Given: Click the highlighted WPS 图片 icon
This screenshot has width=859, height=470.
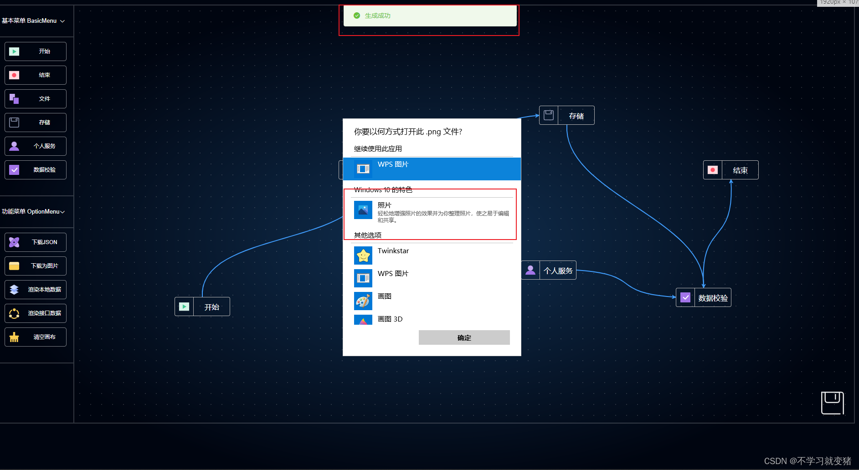Looking at the screenshot, I should pyautogui.click(x=363, y=169).
